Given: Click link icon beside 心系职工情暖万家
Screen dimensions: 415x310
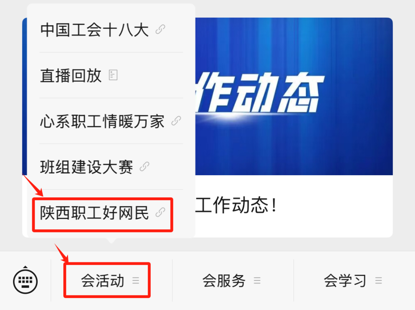Looking at the screenshot, I should coord(176,121).
